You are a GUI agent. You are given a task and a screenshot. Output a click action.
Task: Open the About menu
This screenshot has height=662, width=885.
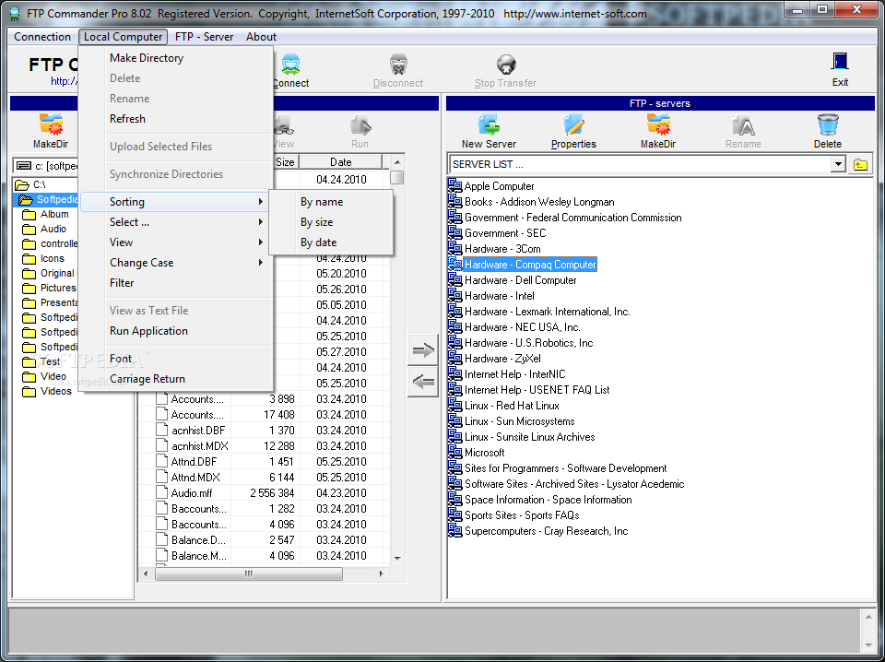coord(261,37)
